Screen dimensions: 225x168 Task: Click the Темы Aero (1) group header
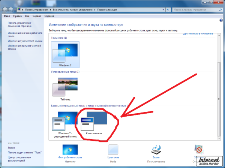pos(59,38)
